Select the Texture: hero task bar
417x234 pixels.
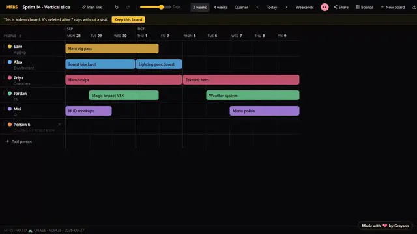241,79
